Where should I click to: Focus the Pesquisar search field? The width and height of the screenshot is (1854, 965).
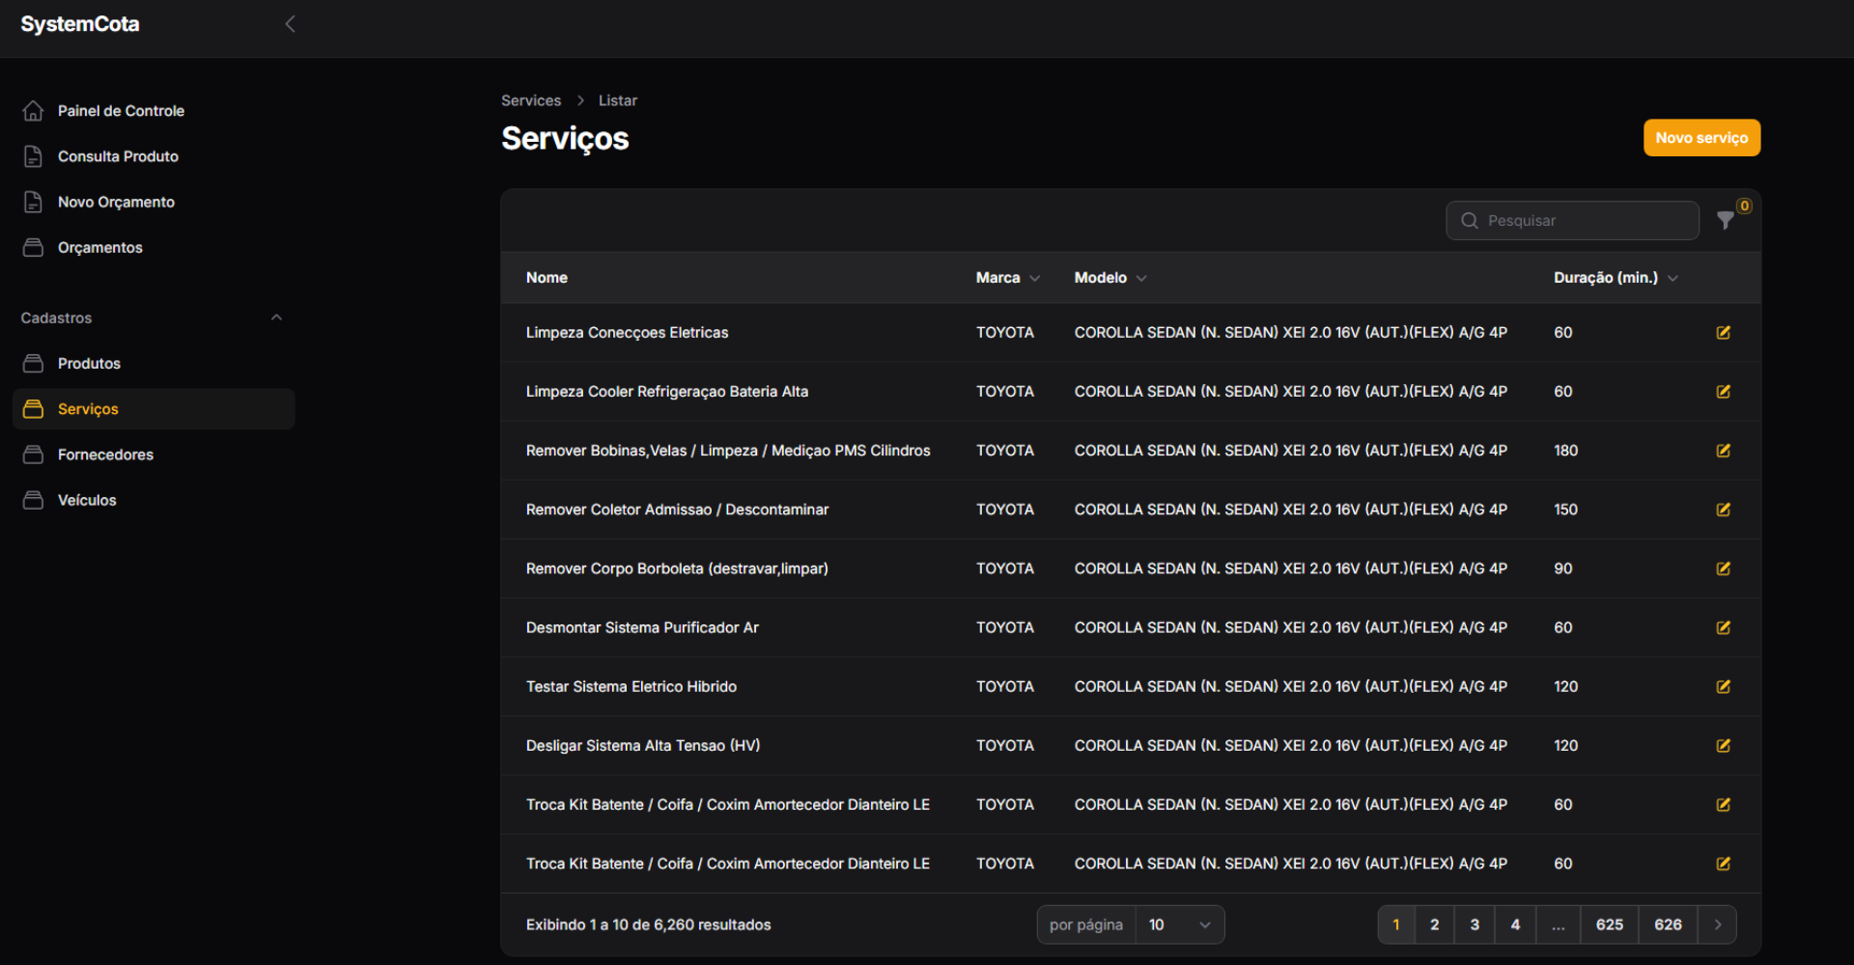pyautogui.click(x=1572, y=221)
